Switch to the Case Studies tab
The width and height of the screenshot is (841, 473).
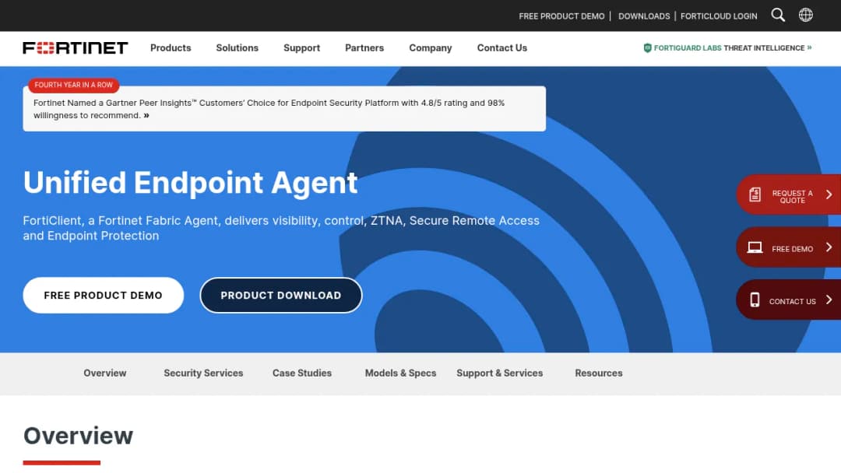coord(302,373)
